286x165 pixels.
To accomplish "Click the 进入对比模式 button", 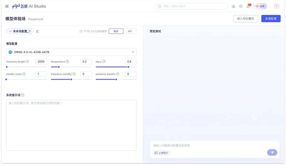I will coord(245,18).
